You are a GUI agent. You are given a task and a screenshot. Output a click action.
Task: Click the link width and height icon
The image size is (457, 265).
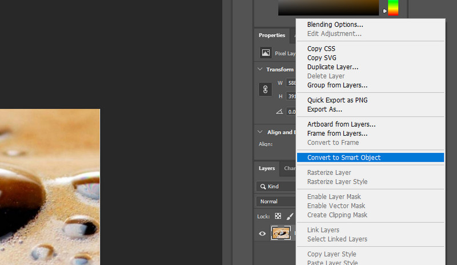(x=265, y=89)
